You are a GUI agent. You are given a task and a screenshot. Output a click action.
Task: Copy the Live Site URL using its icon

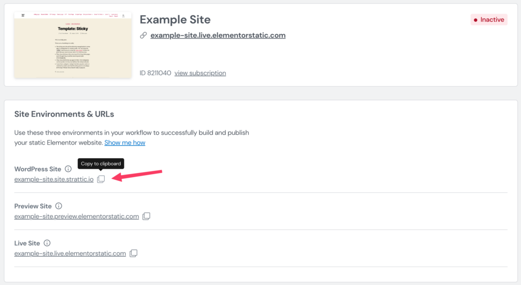pyautogui.click(x=133, y=253)
